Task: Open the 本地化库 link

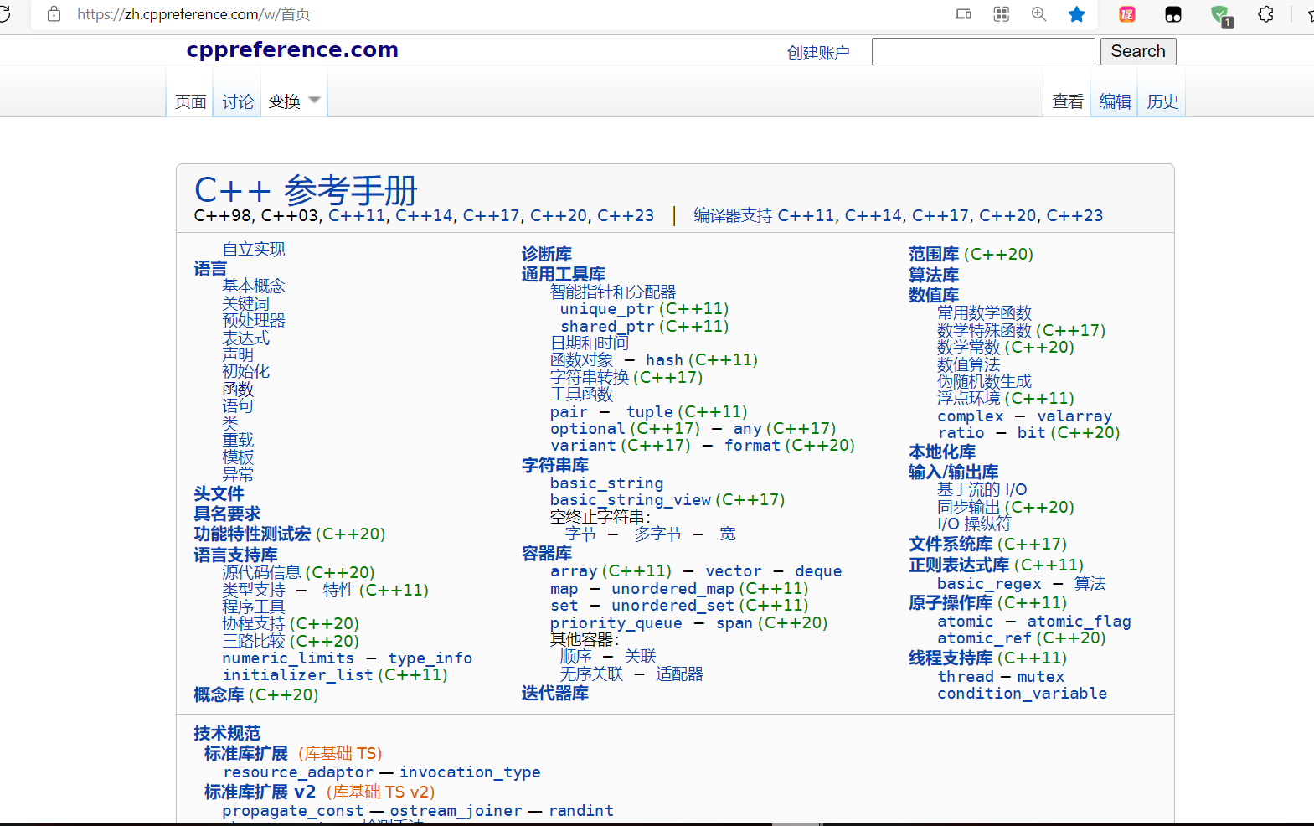Action: (942, 452)
